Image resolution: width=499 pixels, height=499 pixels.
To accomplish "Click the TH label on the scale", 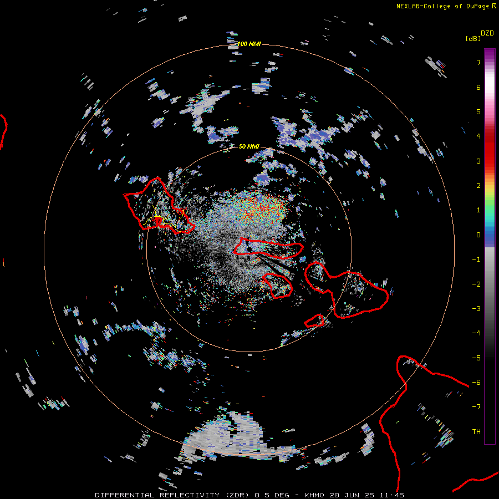I will (x=476, y=432).
